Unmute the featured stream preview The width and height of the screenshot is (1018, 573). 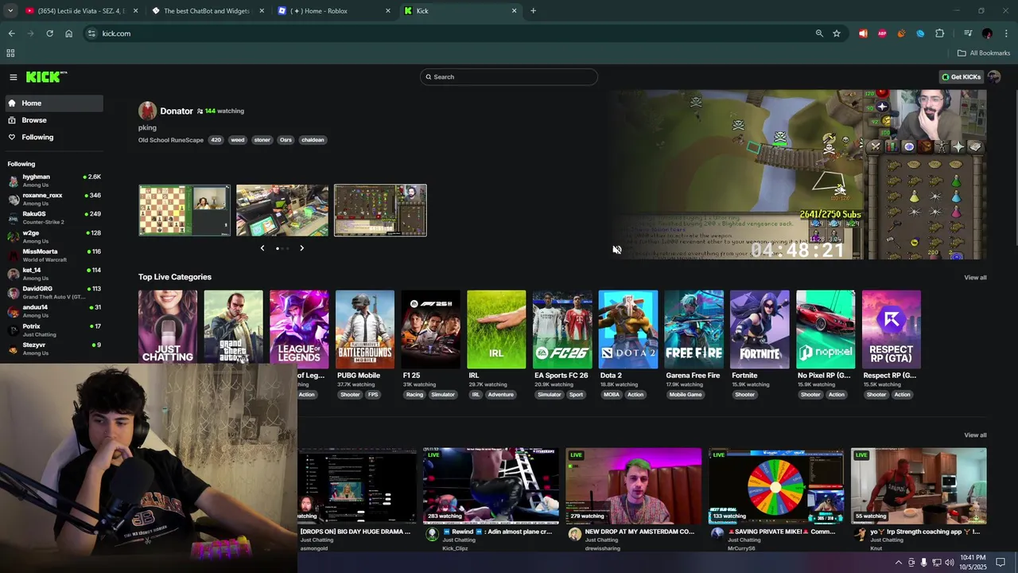click(x=617, y=250)
